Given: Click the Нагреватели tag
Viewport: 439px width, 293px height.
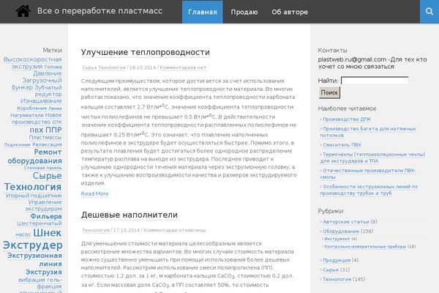Looking at the screenshot, I should coord(27,115).
